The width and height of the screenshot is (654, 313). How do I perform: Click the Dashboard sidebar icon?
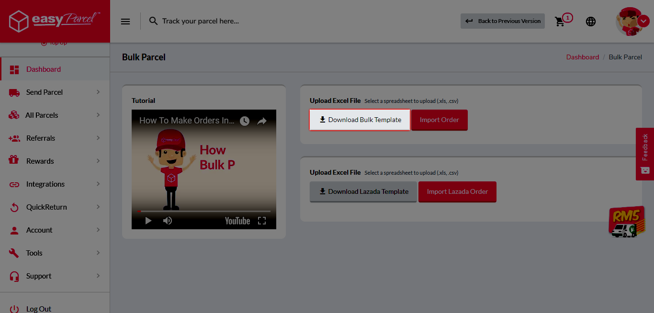point(14,69)
